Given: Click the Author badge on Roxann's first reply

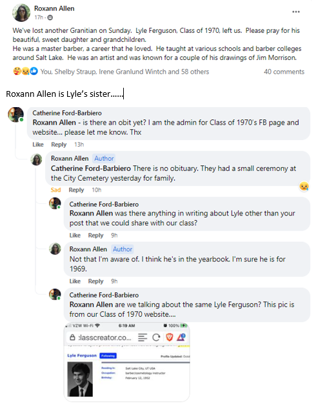Looking at the screenshot, I should (x=104, y=159).
